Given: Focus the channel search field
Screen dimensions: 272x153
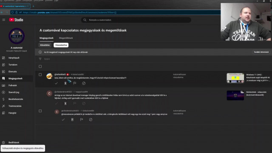Looking at the screenshot, I should click(x=136, y=20).
